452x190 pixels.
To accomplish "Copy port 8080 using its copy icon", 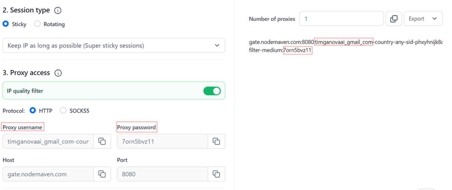I will 216,174.
